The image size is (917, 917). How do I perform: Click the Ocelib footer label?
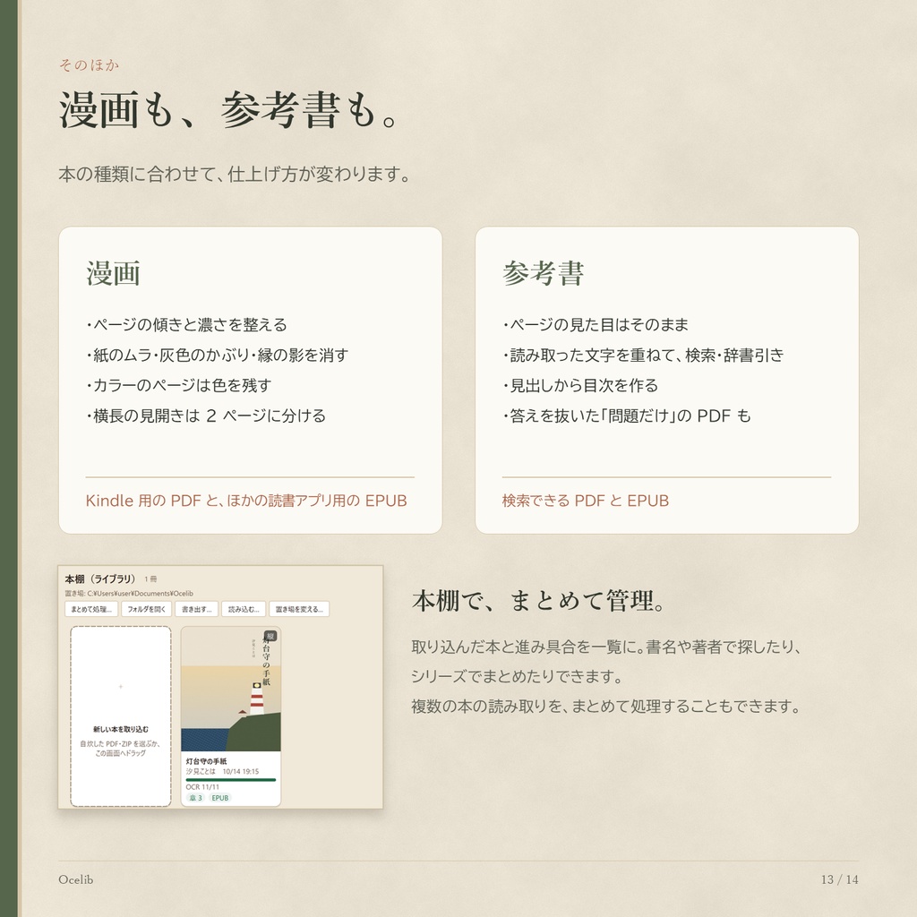coord(76,879)
